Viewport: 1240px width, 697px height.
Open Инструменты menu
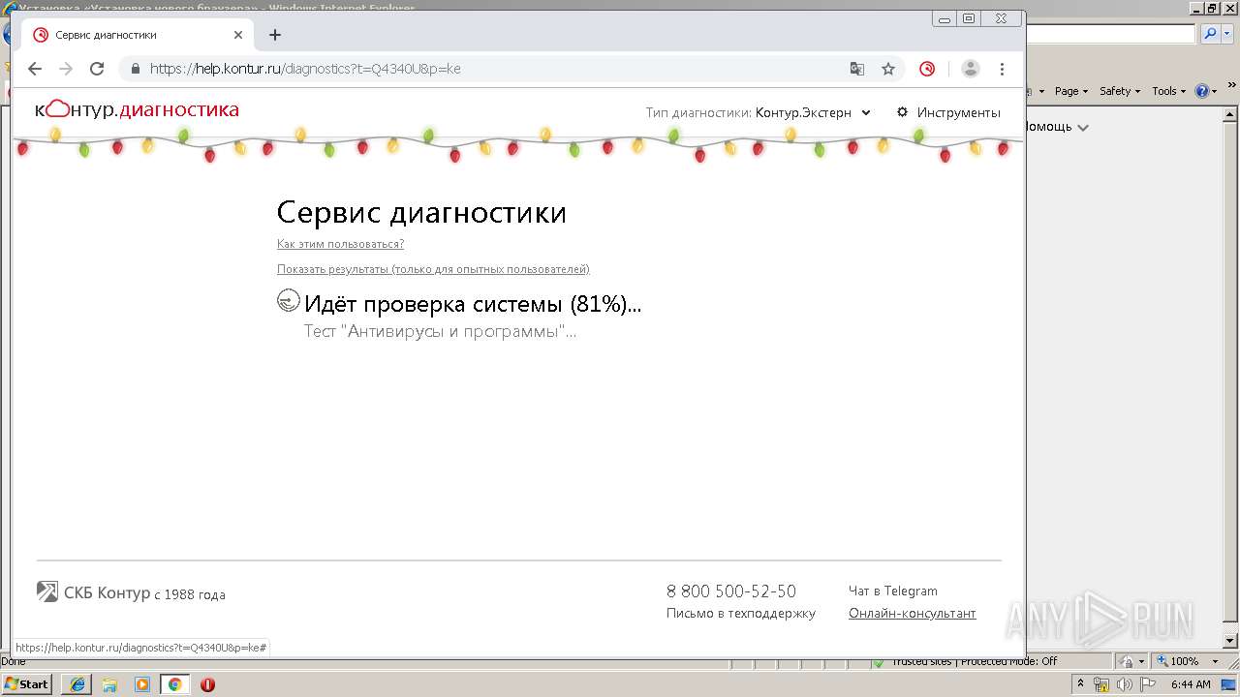tap(958, 112)
